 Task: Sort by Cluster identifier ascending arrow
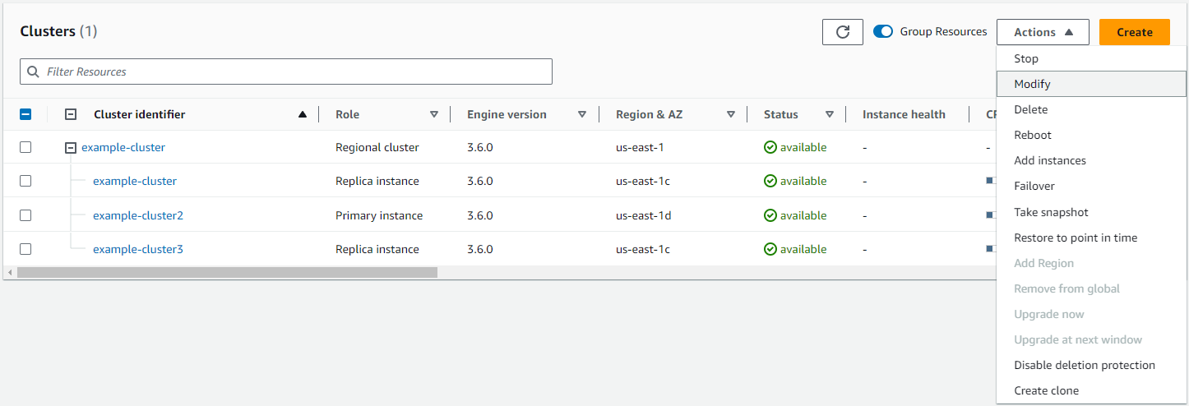(x=303, y=115)
